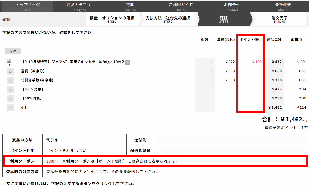This screenshot has height=188, width=309.
Task: Click the 小計 amount ￥1,462
Action: click(x=275, y=107)
